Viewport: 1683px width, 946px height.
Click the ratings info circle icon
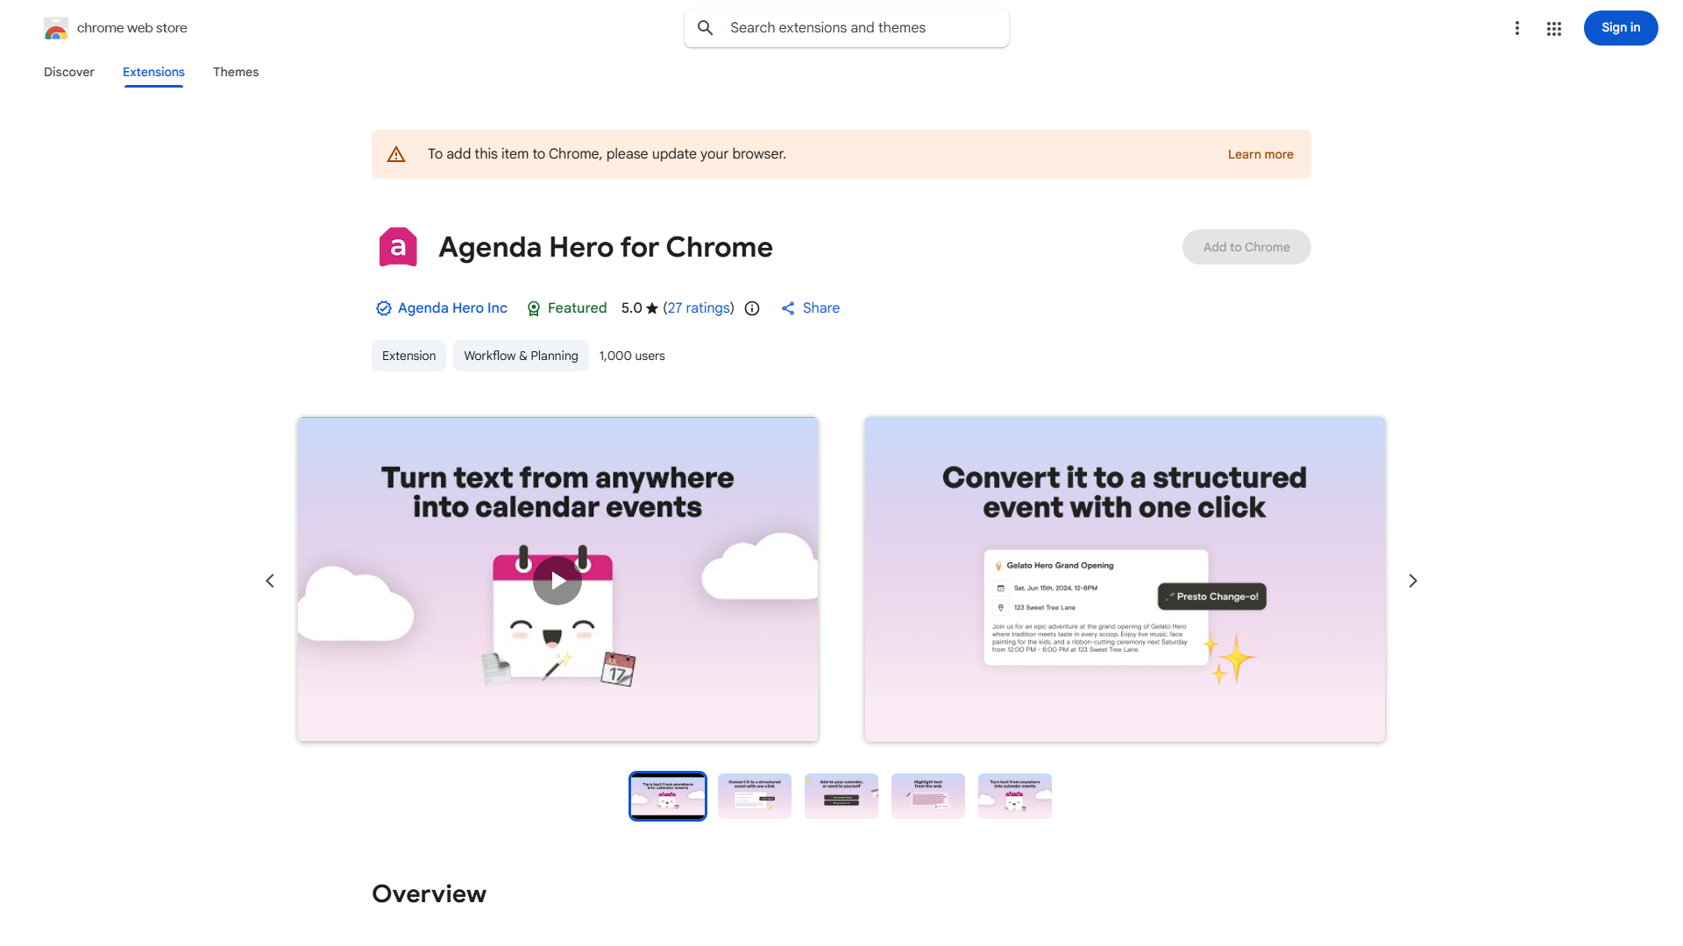(752, 308)
